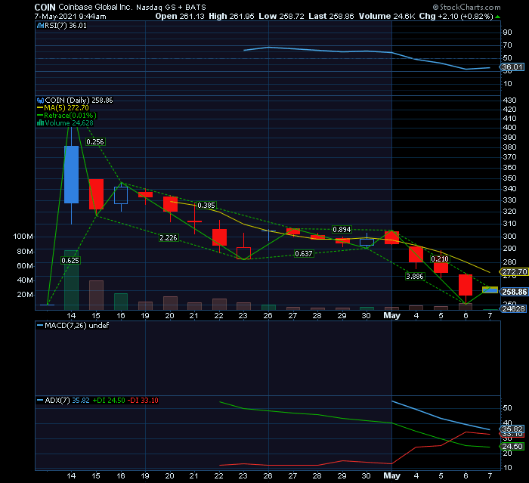This screenshot has height=483, width=529.
Task: Click the 24628 volume axis tag
Action: coord(513,308)
